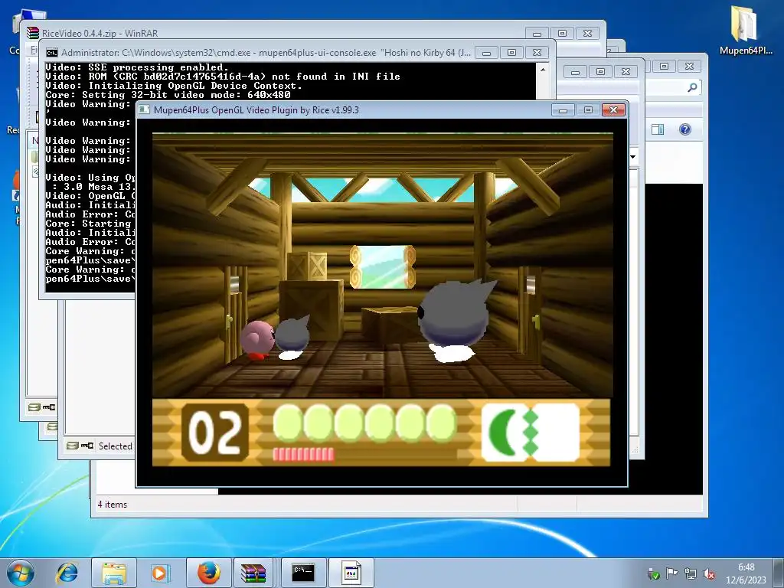The width and height of the screenshot is (784, 588).
Task: Close the RiceVideo 0.4.4.zip WinRAR window
Action: pos(587,34)
